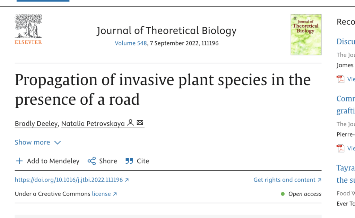The height and width of the screenshot is (218, 355).
Task: Click first PDF icon in sidebar
Action: coord(341,79)
